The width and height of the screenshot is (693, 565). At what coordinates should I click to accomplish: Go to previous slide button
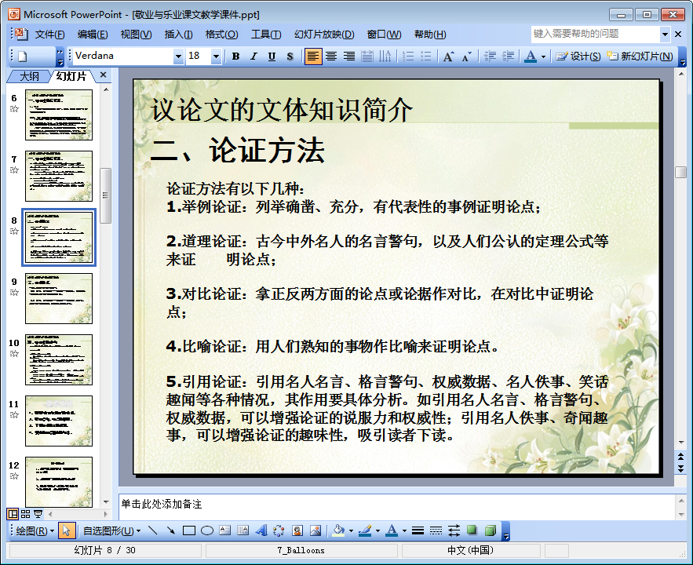pos(680,457)
